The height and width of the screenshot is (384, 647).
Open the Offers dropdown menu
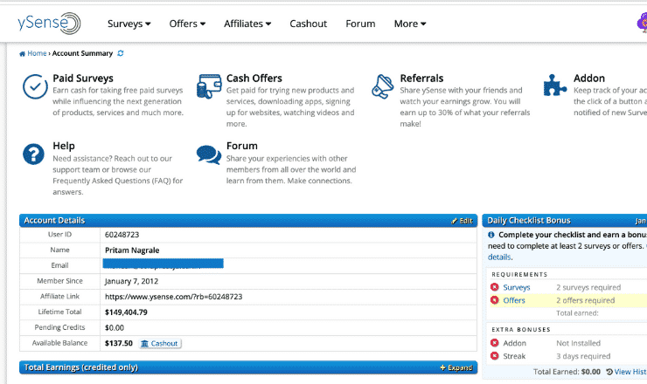[187, 24]
